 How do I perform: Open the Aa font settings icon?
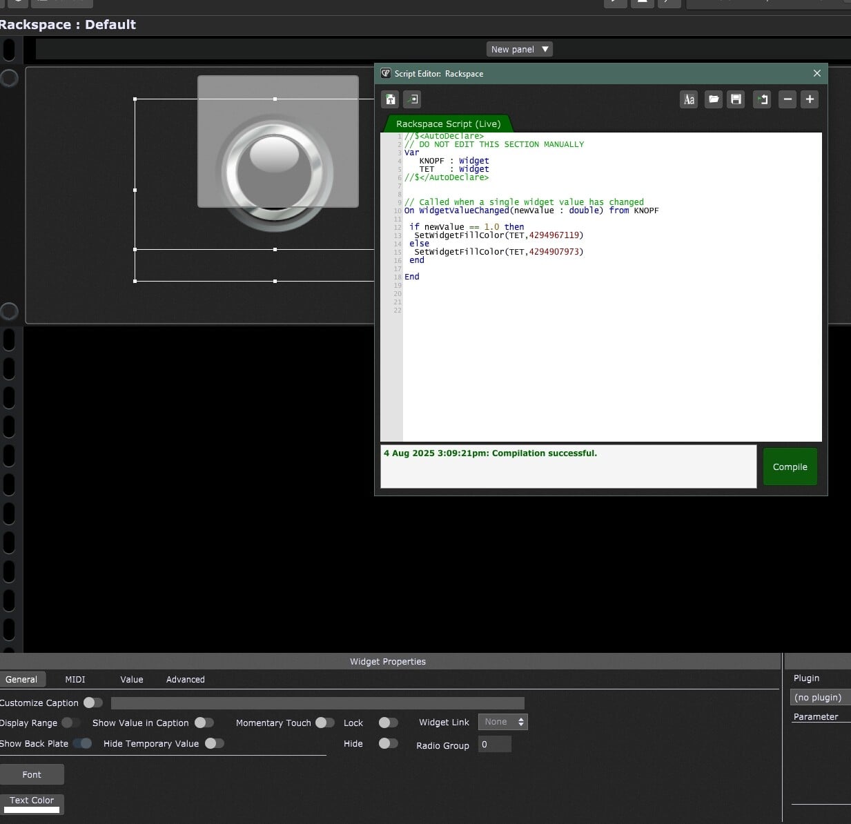pos(689,99)
